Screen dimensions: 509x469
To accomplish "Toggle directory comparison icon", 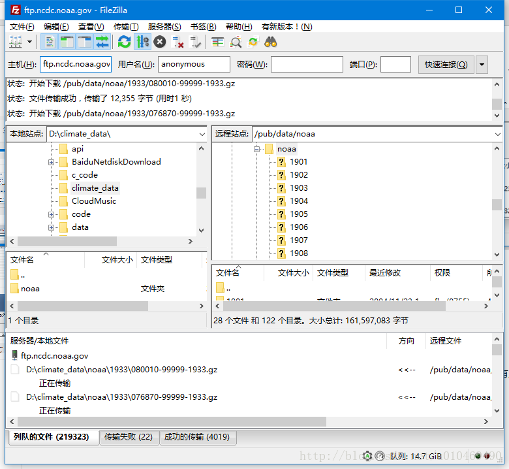I will pos(236,42).
